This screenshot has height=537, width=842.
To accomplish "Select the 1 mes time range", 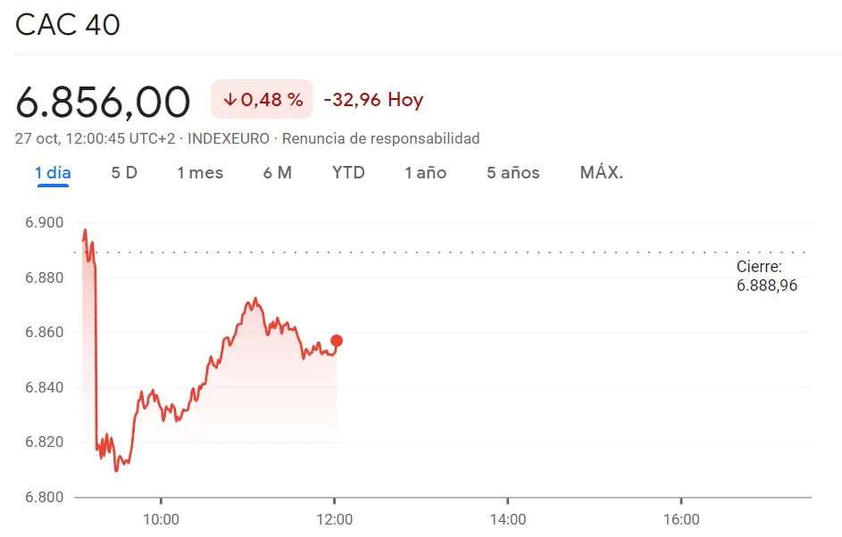I will click(x=200, y=172).
